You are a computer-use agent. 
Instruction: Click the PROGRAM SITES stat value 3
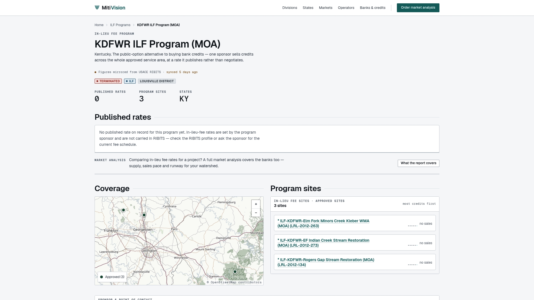(x=142, y=99)
